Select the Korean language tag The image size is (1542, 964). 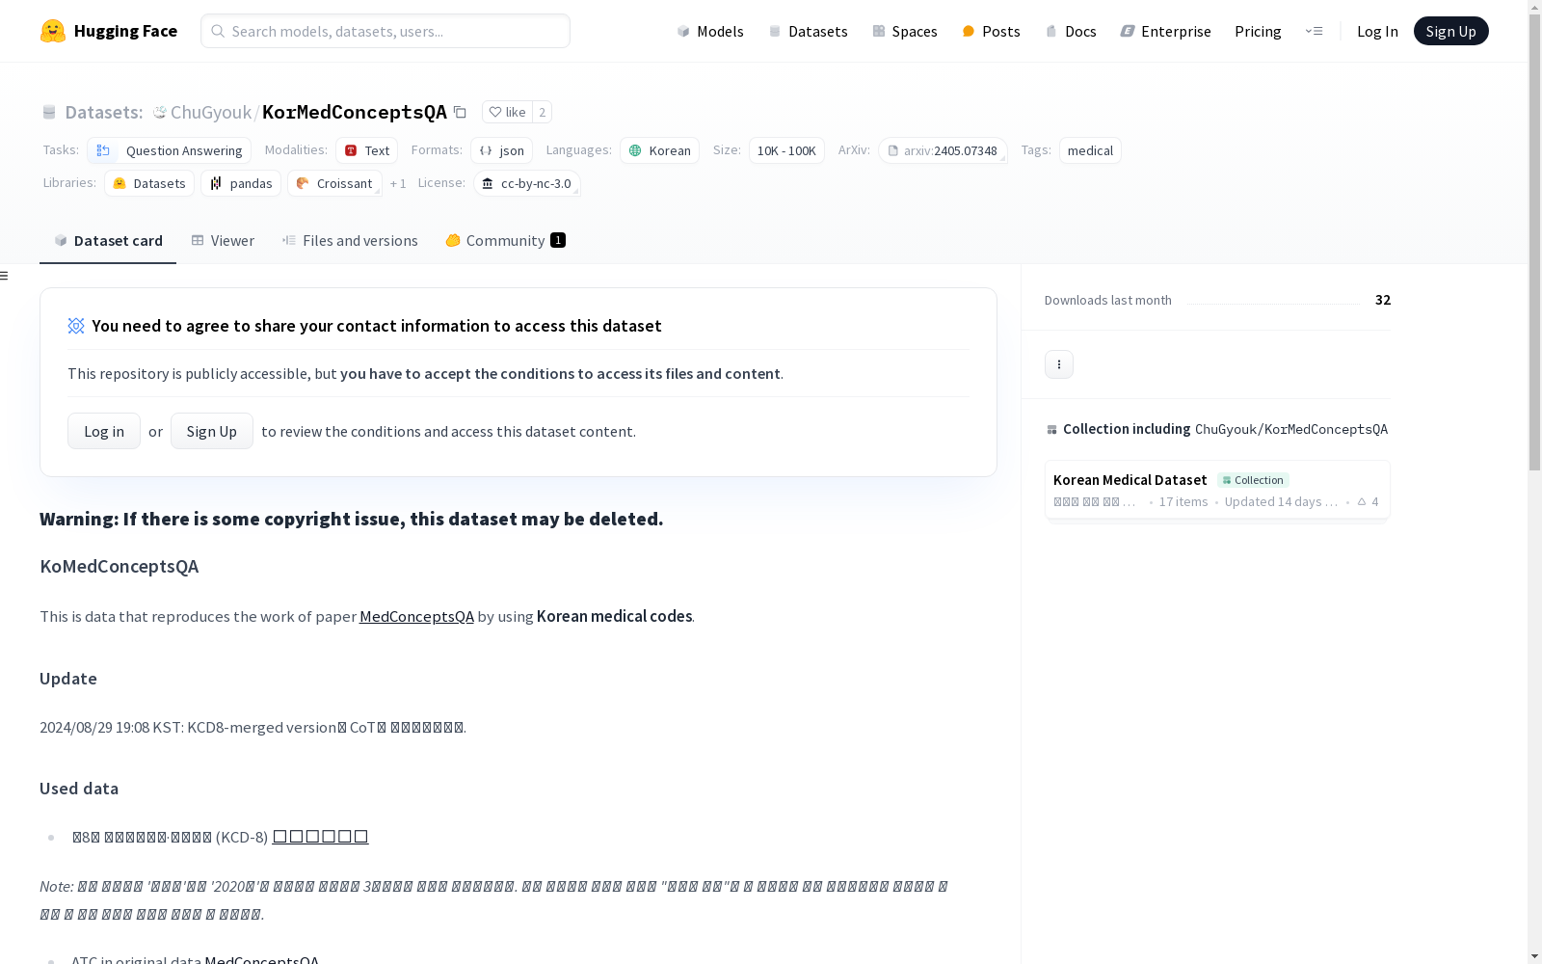click(x=659, y=150)
